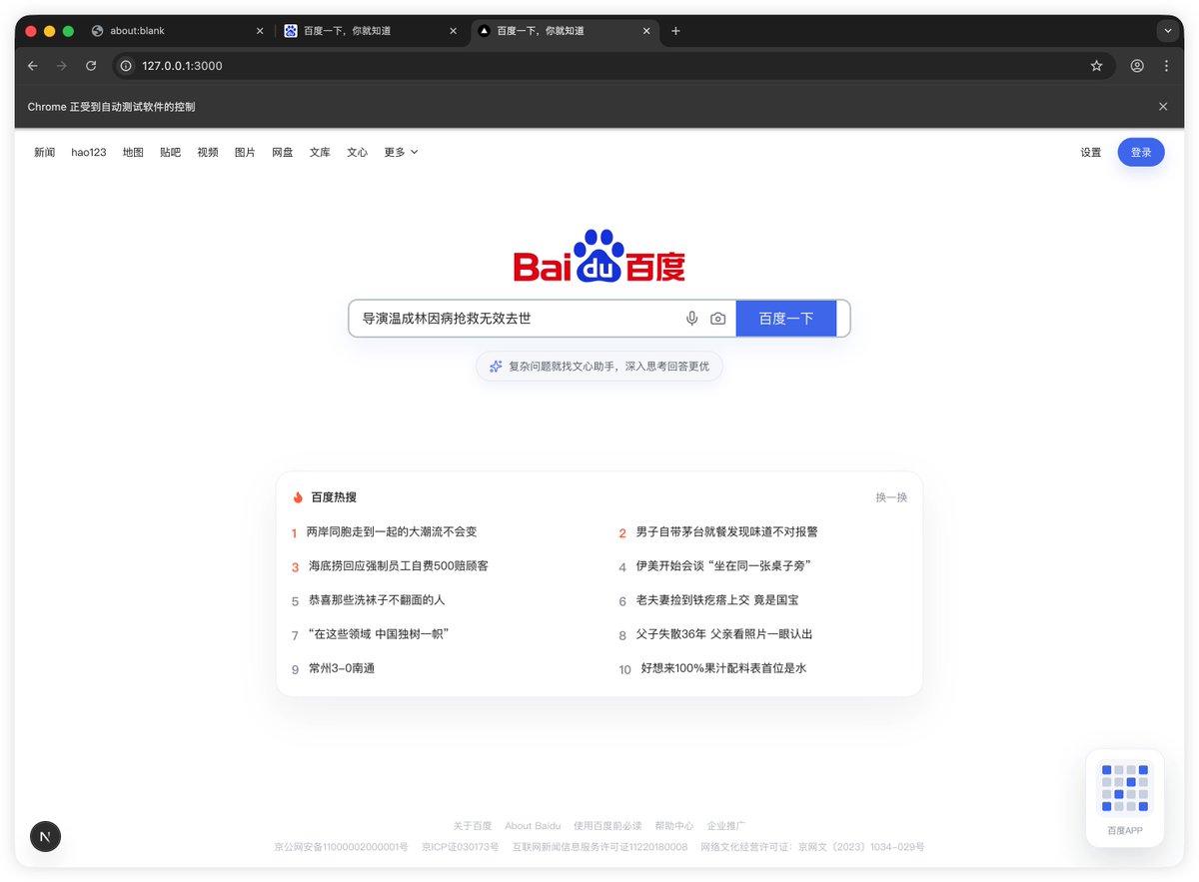Dismiss the automation control banner
Screen dimensions: 1199x882
point(1163,107)
